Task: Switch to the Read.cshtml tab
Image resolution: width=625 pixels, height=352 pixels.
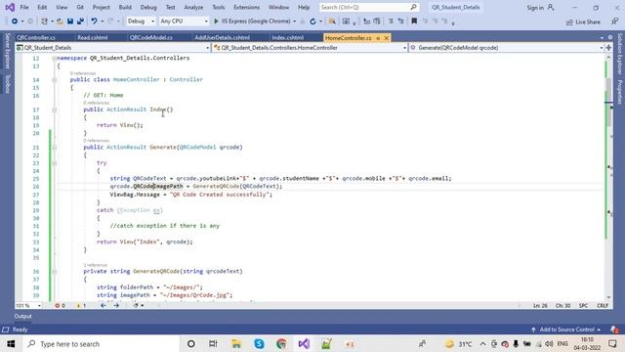Action: click(93, 37)
